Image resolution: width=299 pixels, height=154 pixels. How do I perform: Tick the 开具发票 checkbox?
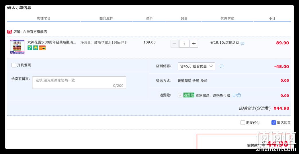pos(14,65)
